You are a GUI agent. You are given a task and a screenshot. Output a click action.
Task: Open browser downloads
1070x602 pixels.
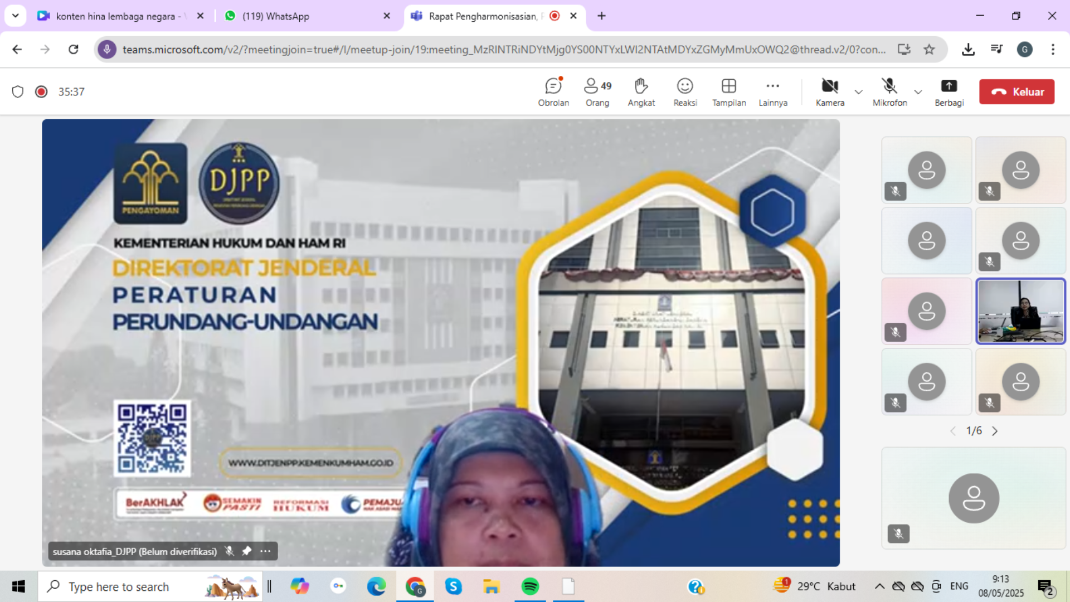tap(969, 50)
